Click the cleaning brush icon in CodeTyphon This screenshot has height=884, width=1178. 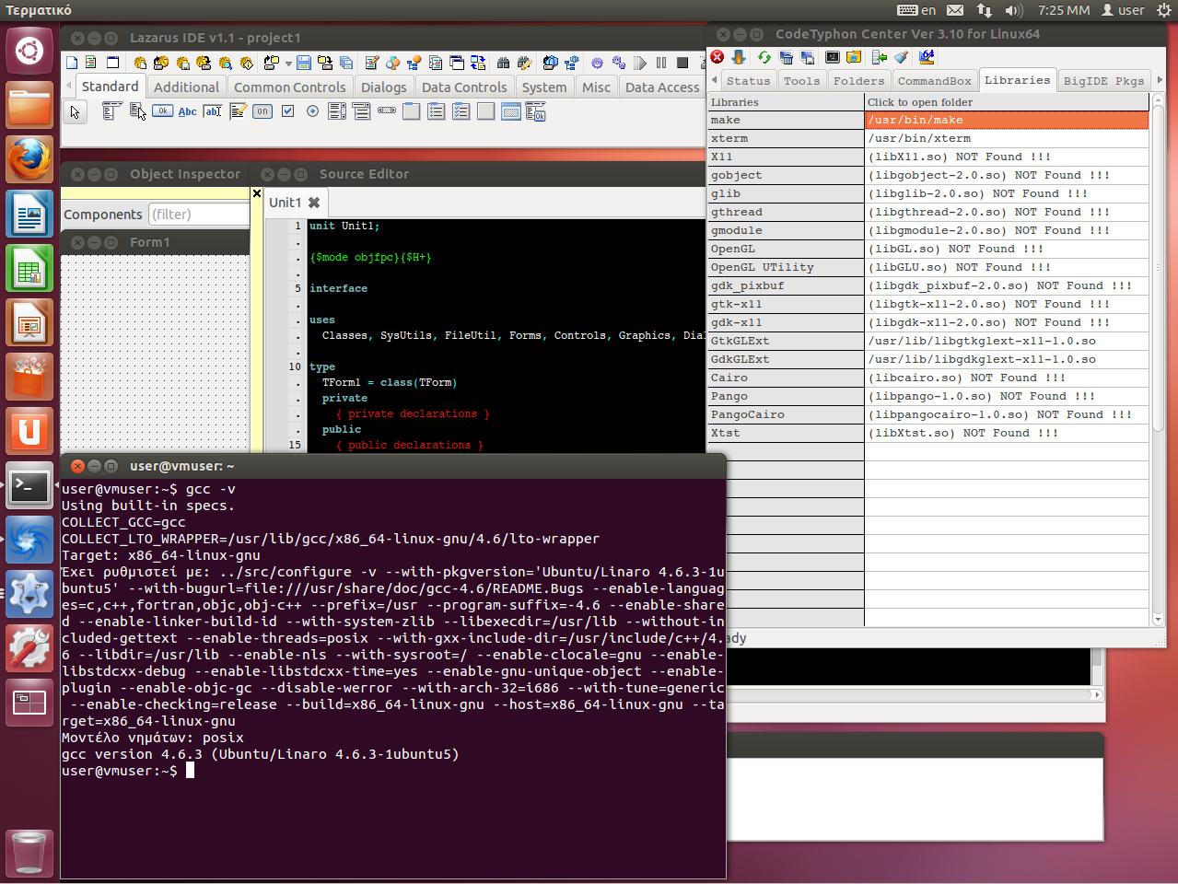pos(902,57)
